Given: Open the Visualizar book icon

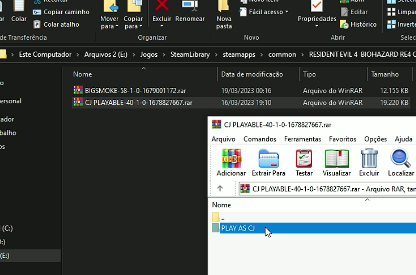Looking at the screenshot, I should tap(337, 159).
